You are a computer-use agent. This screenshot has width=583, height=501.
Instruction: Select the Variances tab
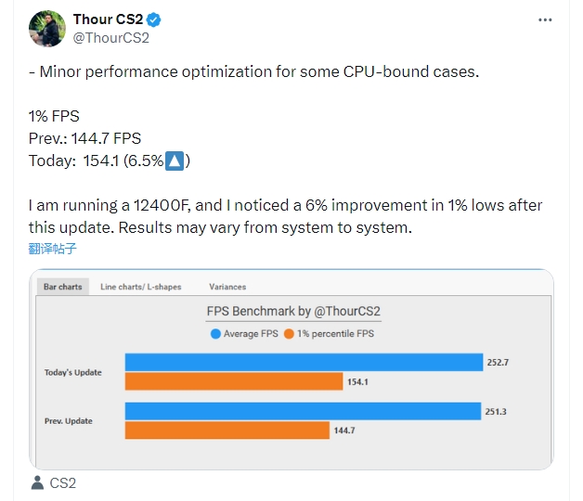[227, 287]
